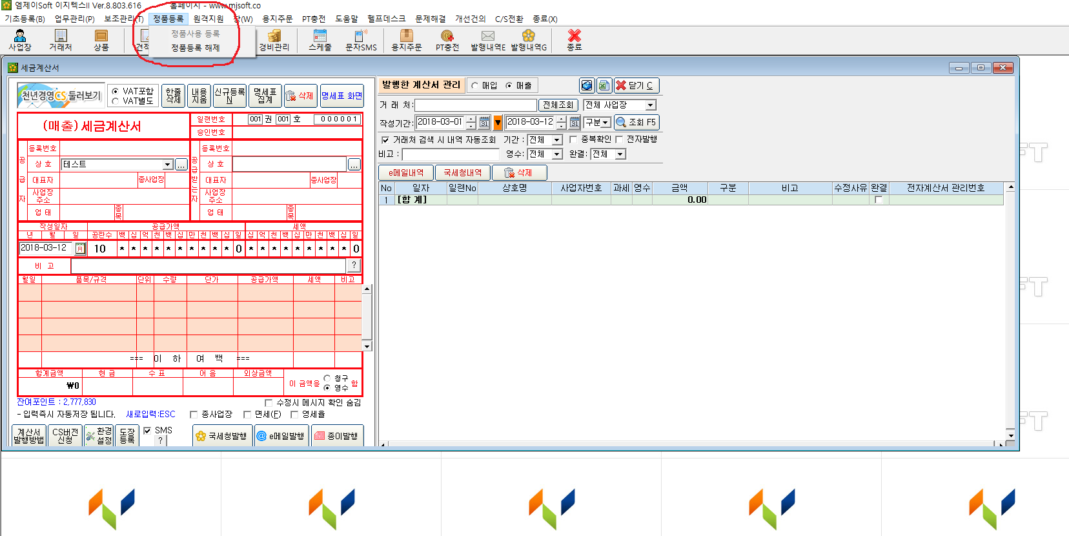Open the 문자SMS phone icon
Viewport: 1069px width, 536px height.
pyautogui.click(x=361, y=40)
